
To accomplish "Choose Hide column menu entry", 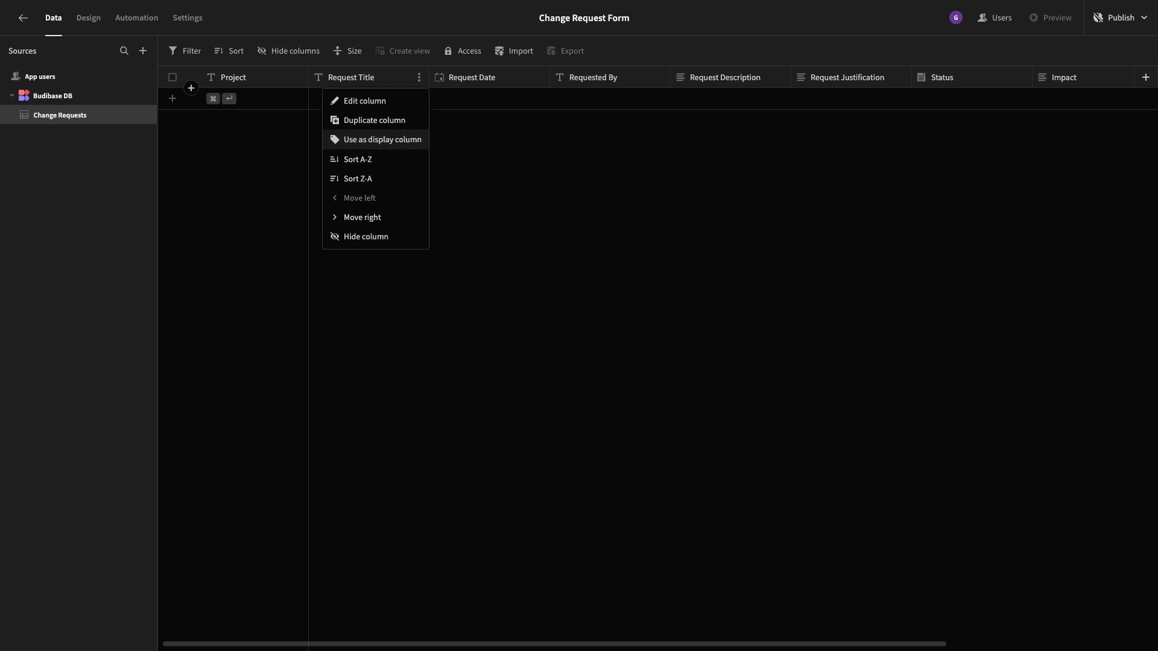I will coord(376,237).
